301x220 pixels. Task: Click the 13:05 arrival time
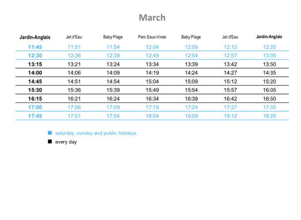pos(269,55)
